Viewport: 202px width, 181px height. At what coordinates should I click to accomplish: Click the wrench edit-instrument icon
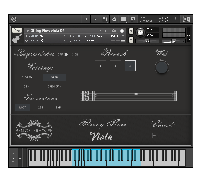tap(17, 30)
